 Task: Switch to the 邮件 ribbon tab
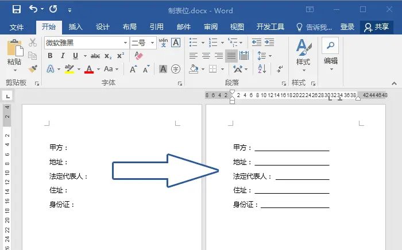pyautogui.click(x=184, y=27)
